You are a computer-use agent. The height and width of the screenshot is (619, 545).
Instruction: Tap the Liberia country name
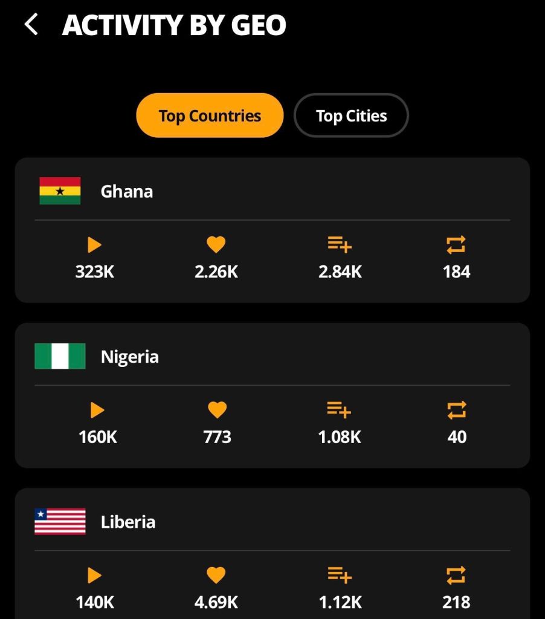click(128, 522)
